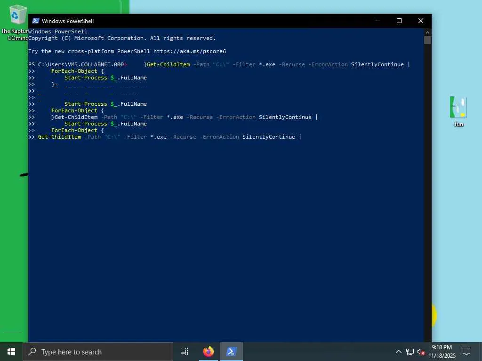Click the 'PS C:\Users\VM5.COLLABNET.000' prompt text
The image size is (482, 361).
[x=76, y=64]
